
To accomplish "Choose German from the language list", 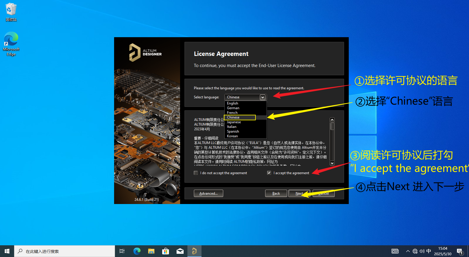I will [245, 108].
